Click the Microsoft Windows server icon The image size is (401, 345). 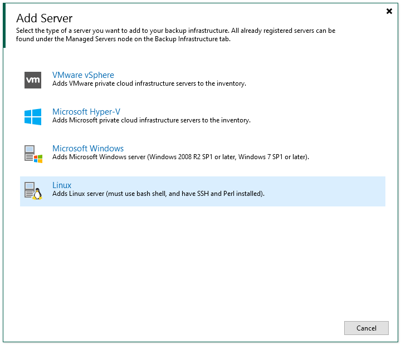tap(33, 154)
